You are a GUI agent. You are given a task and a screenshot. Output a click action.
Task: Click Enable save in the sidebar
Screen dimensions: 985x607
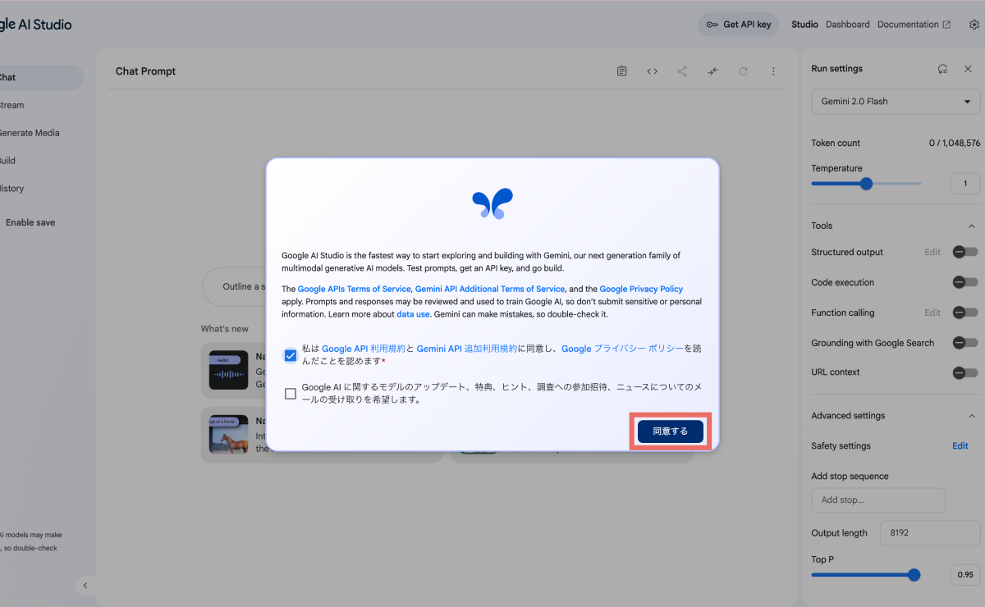[30, 222]
